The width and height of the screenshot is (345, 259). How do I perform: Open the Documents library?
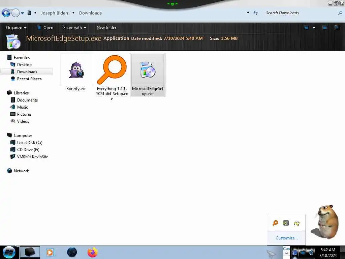[27, 100]
